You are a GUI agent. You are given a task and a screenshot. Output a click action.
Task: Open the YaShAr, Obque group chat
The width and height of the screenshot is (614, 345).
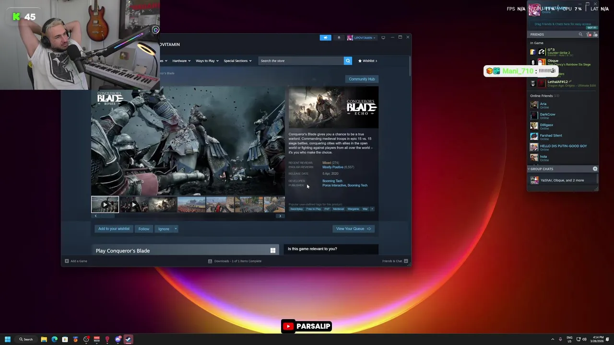click(562, 180)
